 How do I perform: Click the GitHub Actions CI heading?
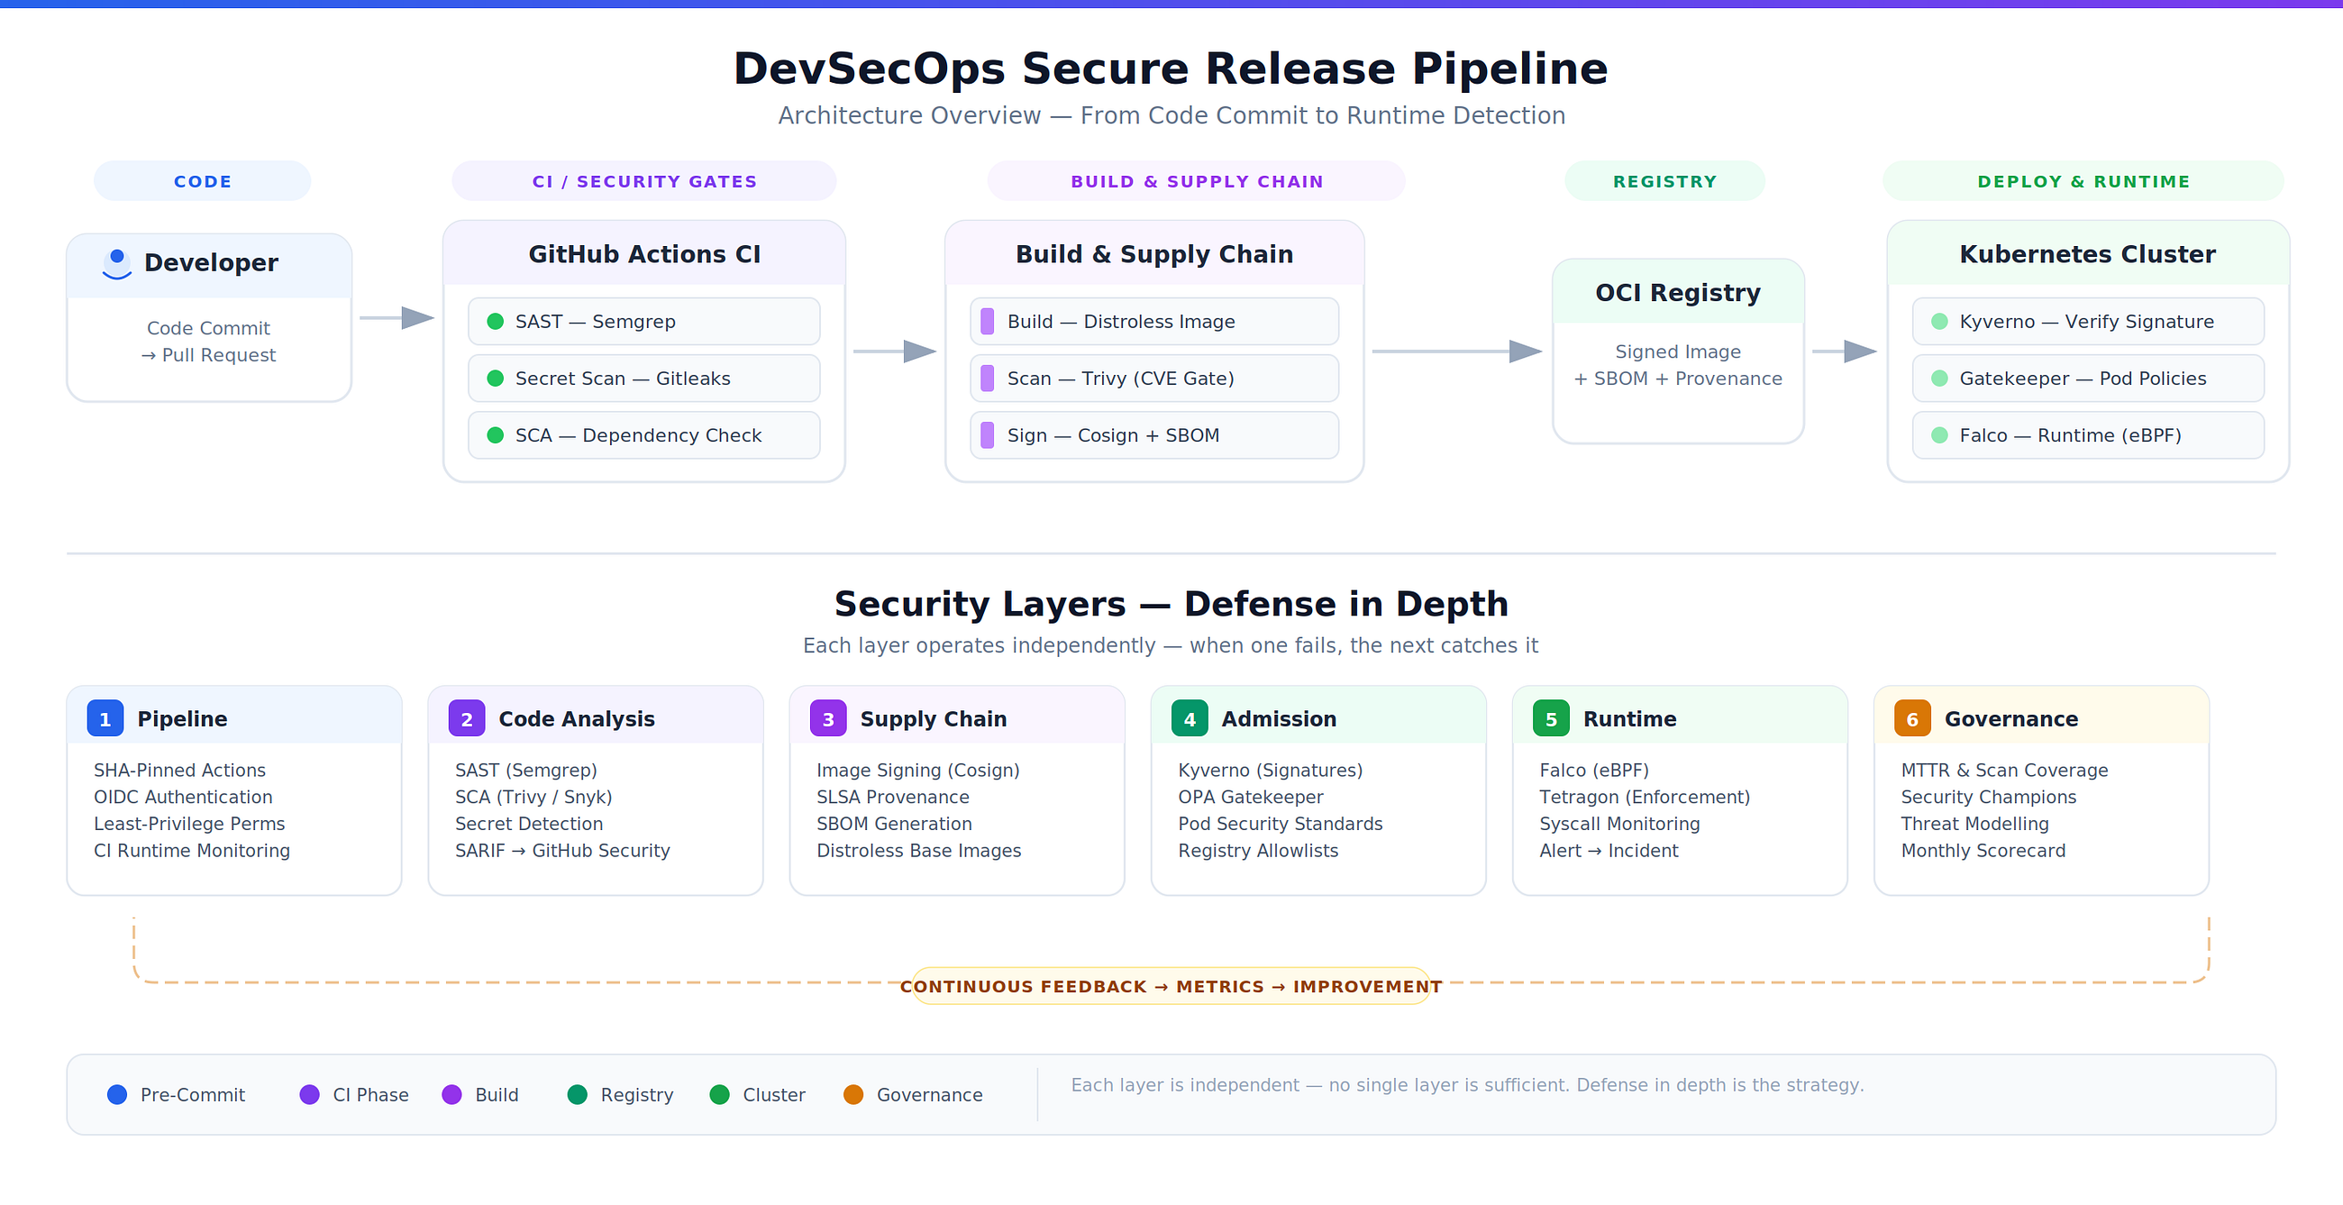click(644, 255)
